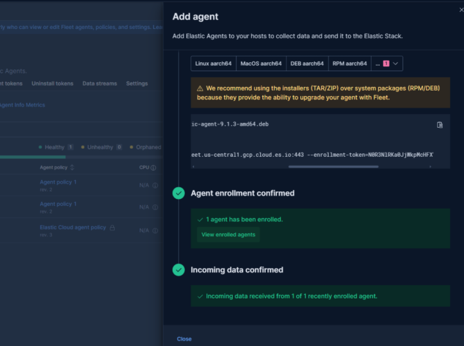Click the View enrolled agents button
The image size is (464, 346).
[228, 235]
